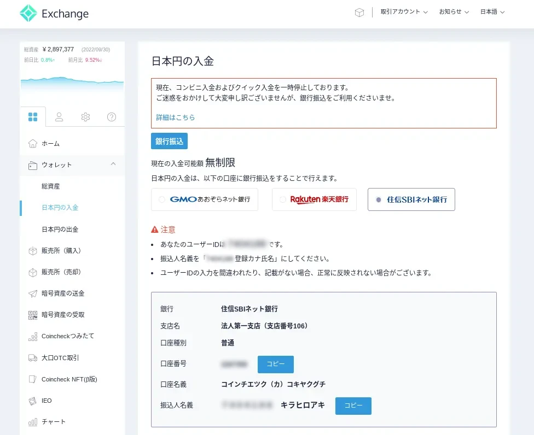The height and width of the screenshot is (435, 534).
Task: Open the 取引アカウント dropdown
Action: (404, 12)
